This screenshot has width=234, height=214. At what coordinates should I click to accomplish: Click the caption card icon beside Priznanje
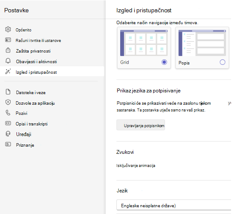point(8,144)
